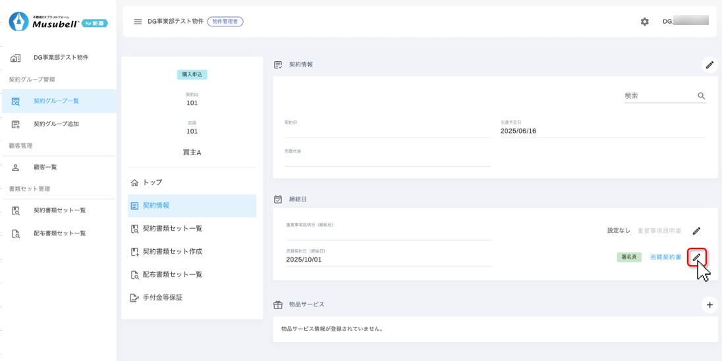Open the hamburger menu icon
Image resolution: width=722 pixels, height=361 pixels.
(138, 22)
